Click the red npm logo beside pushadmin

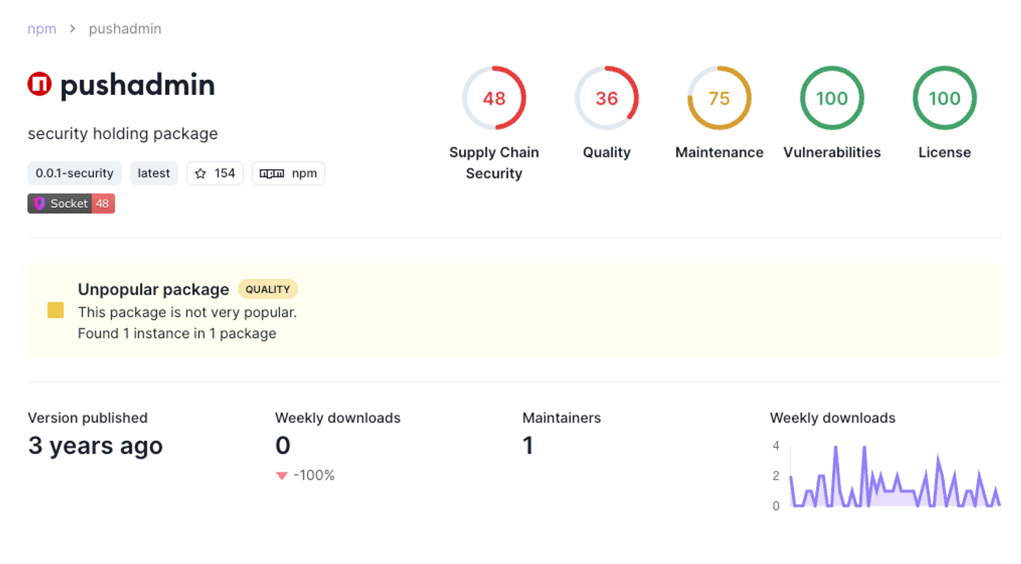pos(40,84)
